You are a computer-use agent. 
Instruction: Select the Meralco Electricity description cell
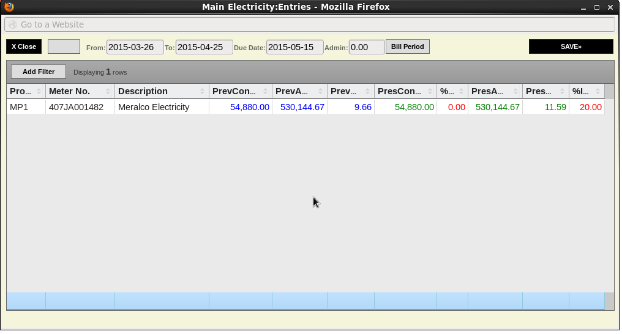(154, 107)
